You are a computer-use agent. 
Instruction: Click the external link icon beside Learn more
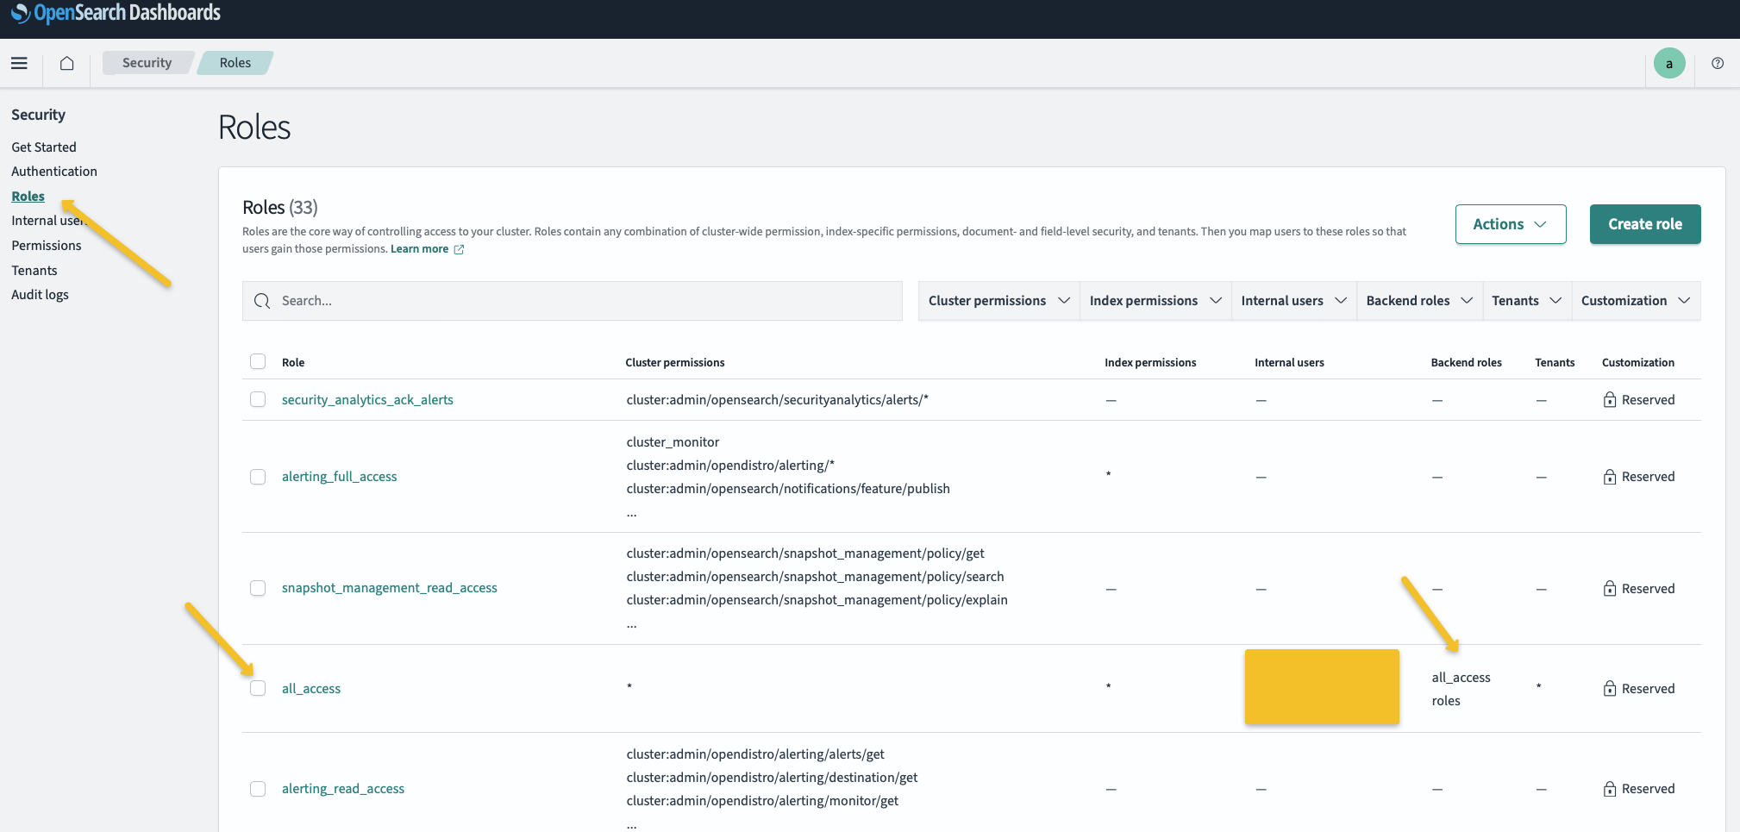[x=459, y=249]
